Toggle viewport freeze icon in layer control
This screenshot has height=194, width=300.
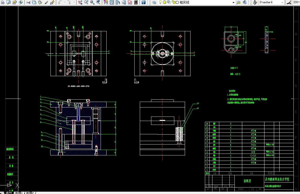(169, 2)
